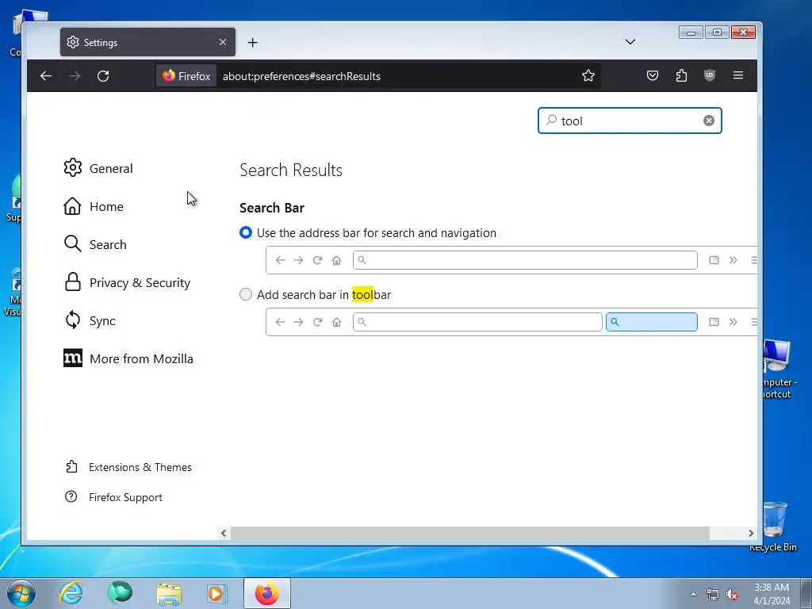Click the Search Results heading text
812x609 pixels.
coord(291,170)
